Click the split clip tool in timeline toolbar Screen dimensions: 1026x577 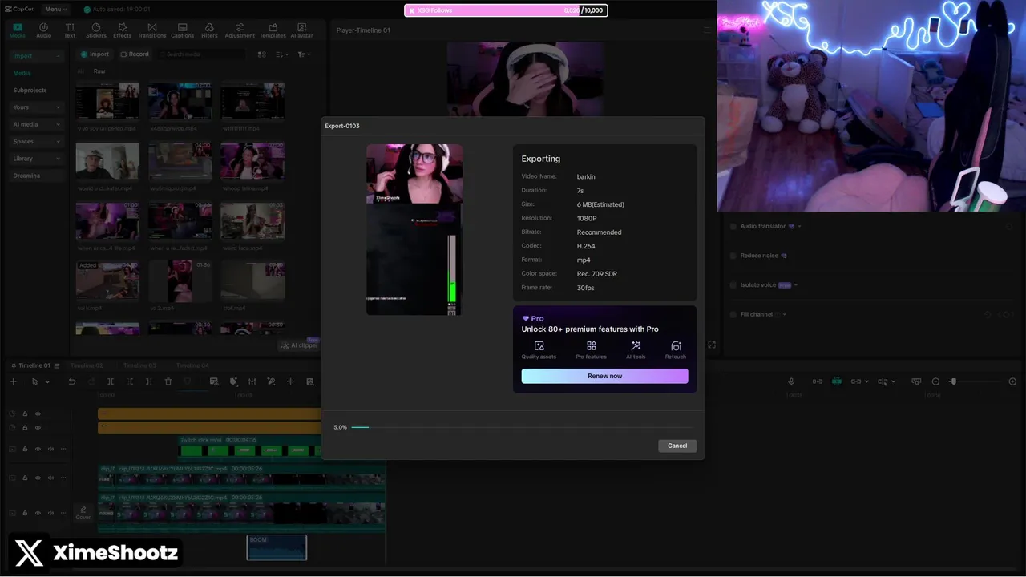[111, 381]
